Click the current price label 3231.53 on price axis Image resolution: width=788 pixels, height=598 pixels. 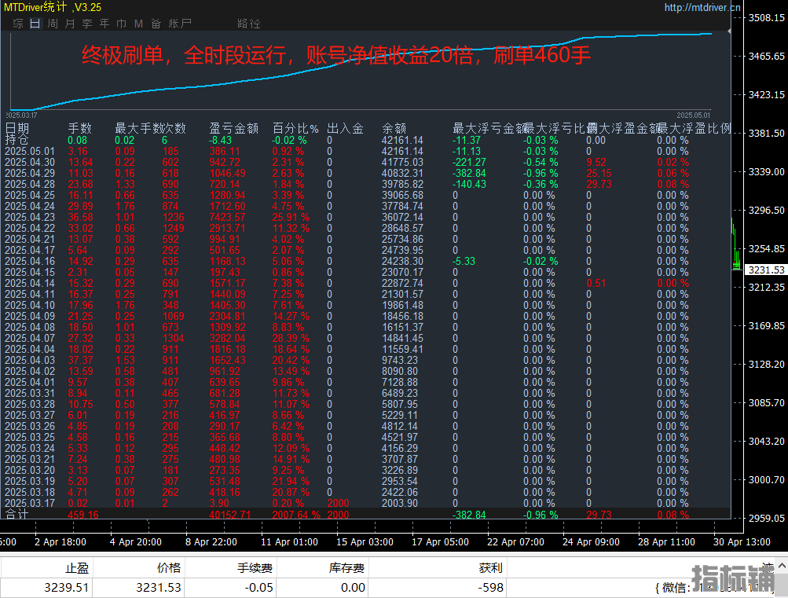[766, 270]
